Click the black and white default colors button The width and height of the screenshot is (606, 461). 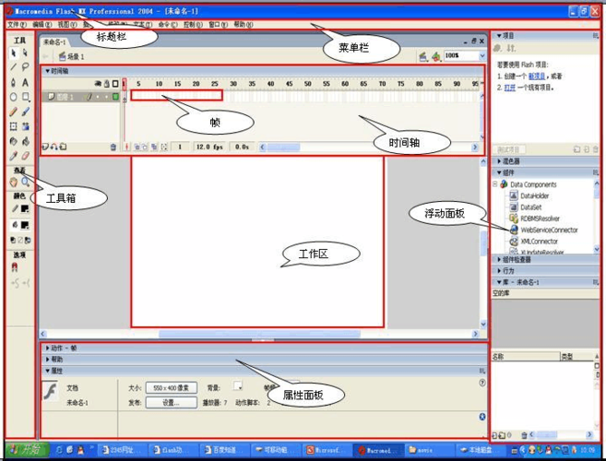click(13, 240)
